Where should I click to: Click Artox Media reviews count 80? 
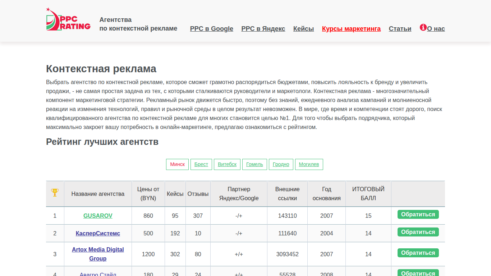coord(198,254)
